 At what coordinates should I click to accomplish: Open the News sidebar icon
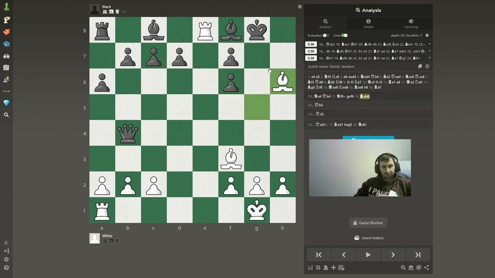(x=6, y=68)
